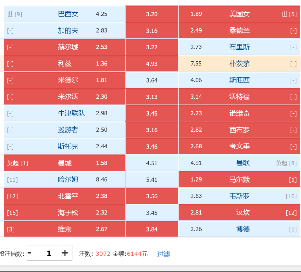The image size is (301, 272).
Task: Deselect 海于松 home win odds 2.32
Action: tap(65, 213)
